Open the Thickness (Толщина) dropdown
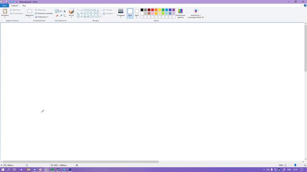 (121, 13)
